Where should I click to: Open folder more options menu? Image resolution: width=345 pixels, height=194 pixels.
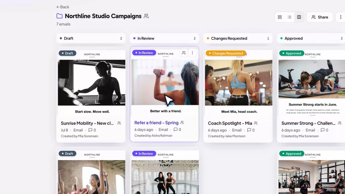(x=341, y=17)
